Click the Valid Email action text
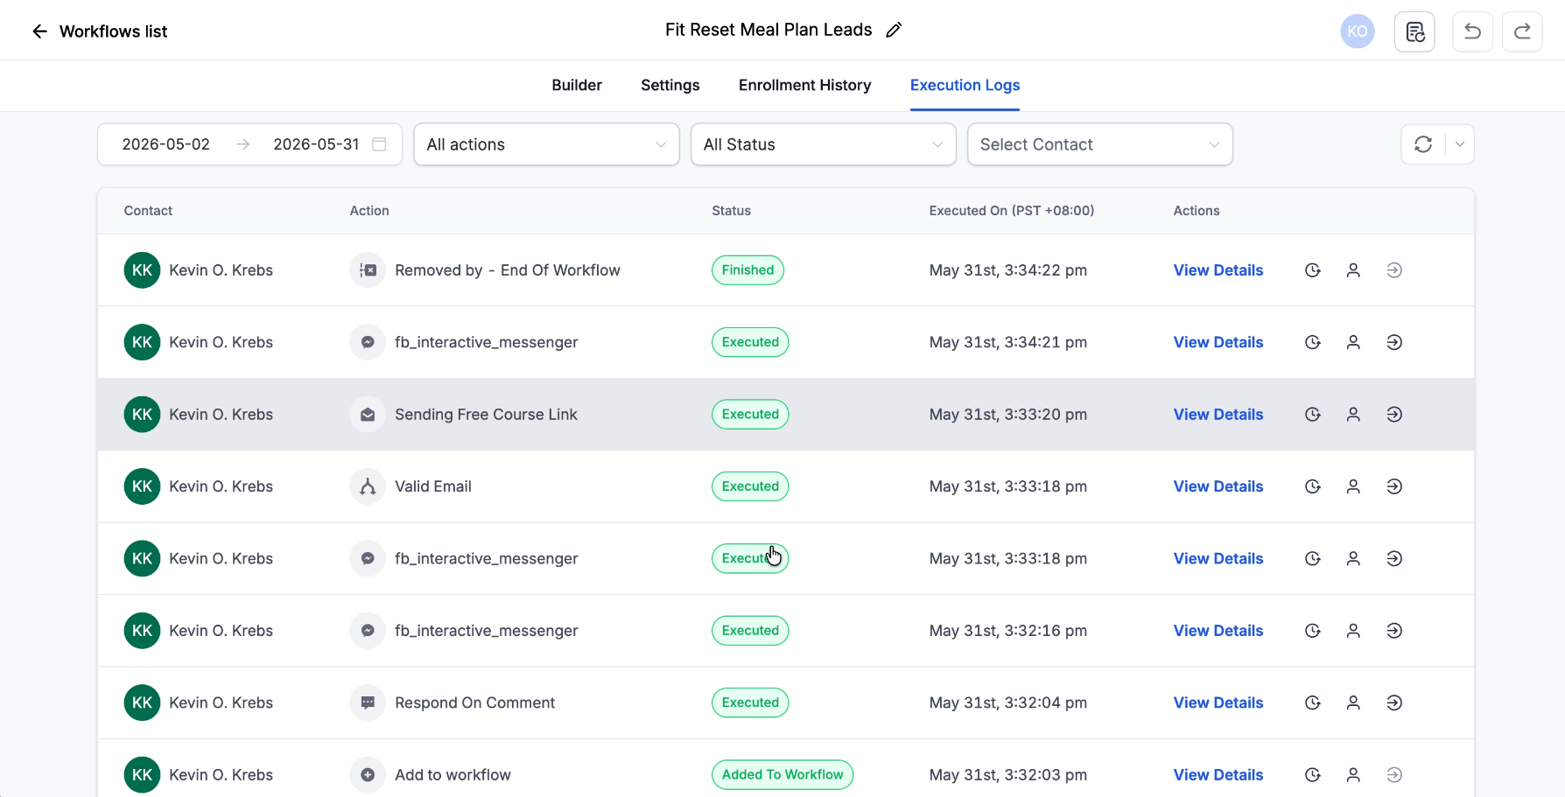Viewport: 1565px width, 797px height. click(433, 486)
